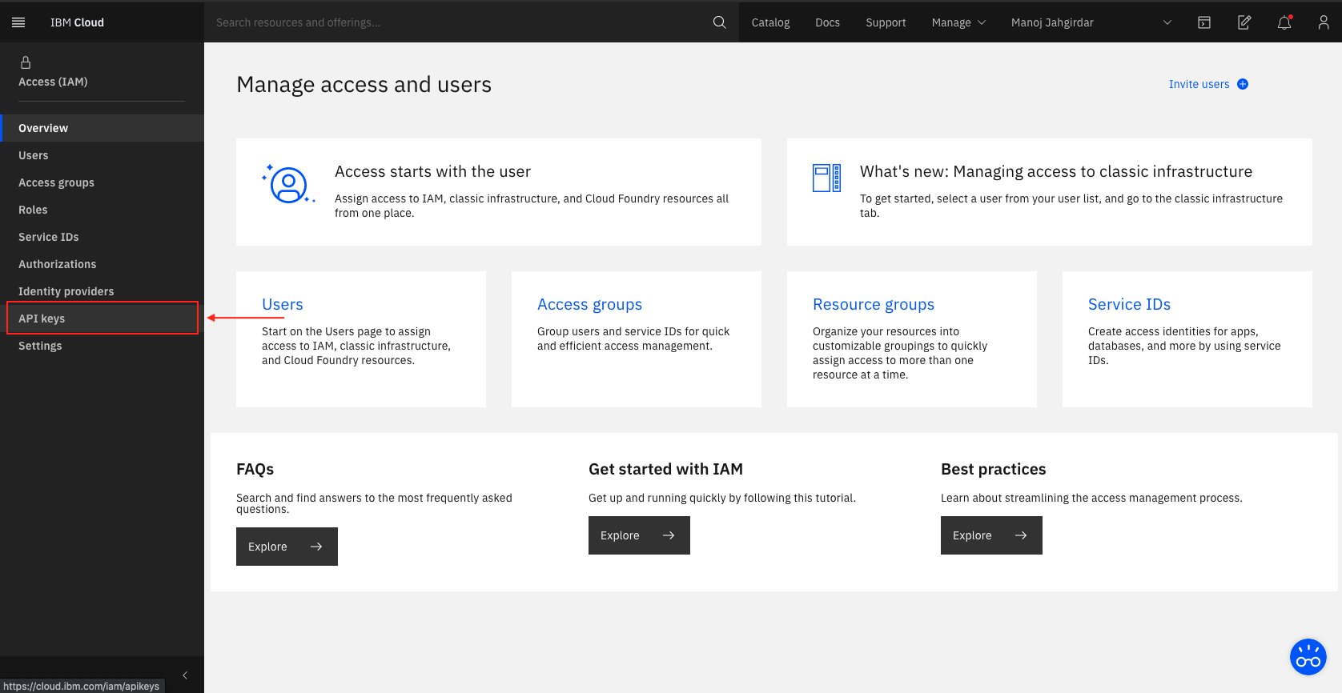
Task: Open the Users card link
Action: (x=282, y=305)
